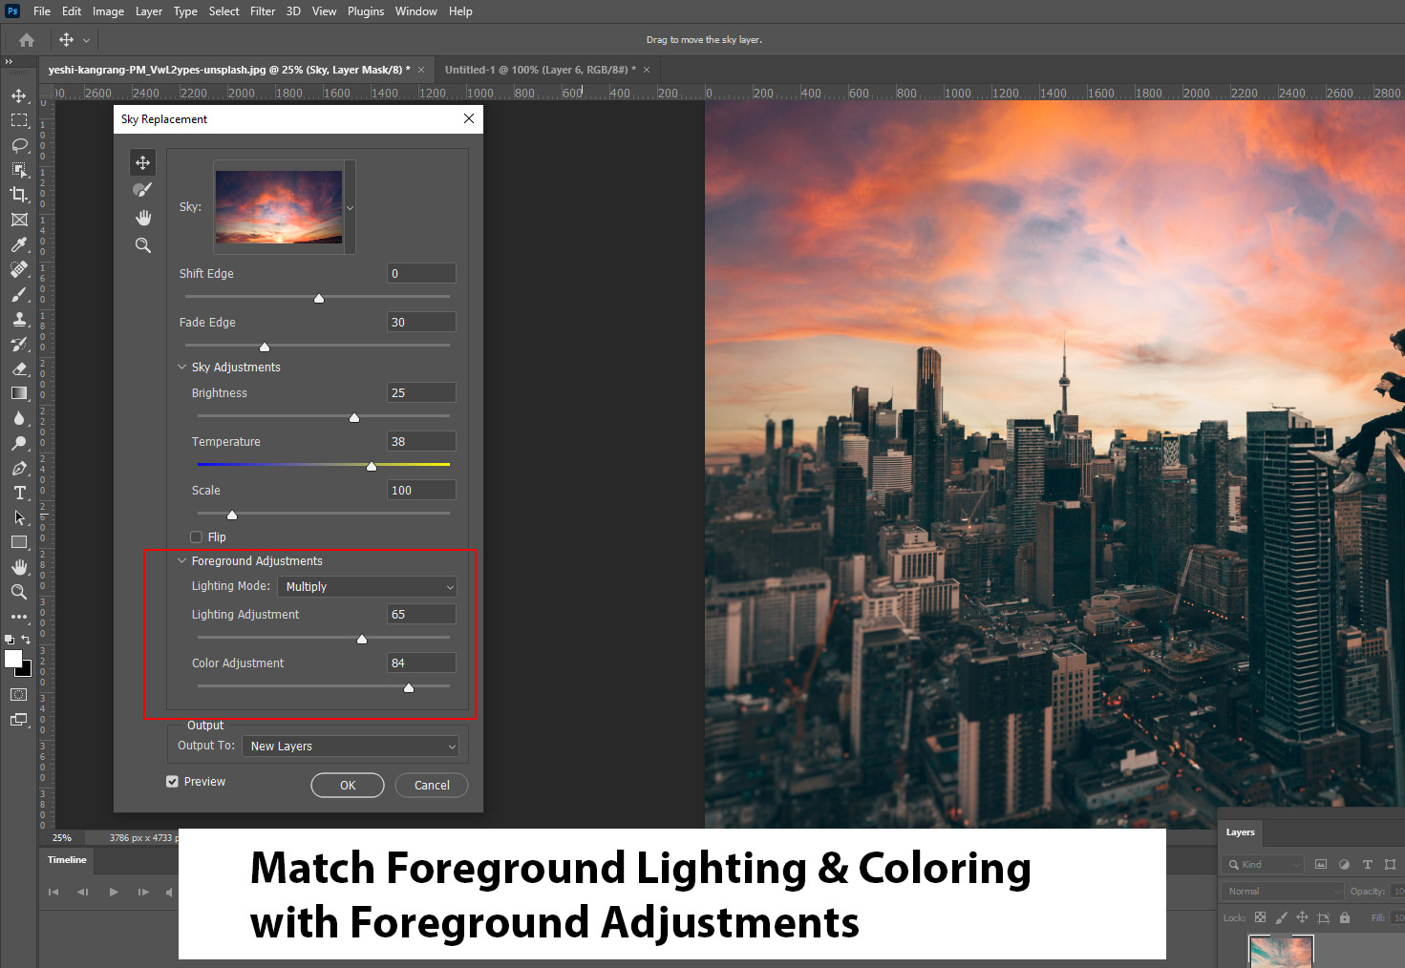Click OK to apply sky replacement

coord(348,785)
